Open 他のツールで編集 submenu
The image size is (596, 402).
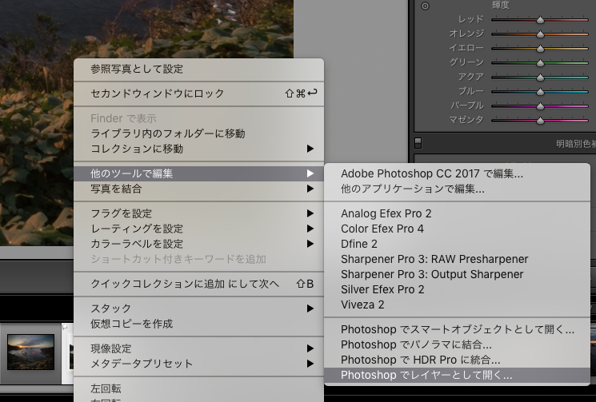(198, 173)
